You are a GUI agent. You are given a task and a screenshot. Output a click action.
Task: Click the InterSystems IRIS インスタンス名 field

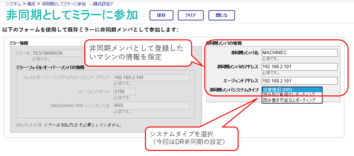tap(151, 106)
